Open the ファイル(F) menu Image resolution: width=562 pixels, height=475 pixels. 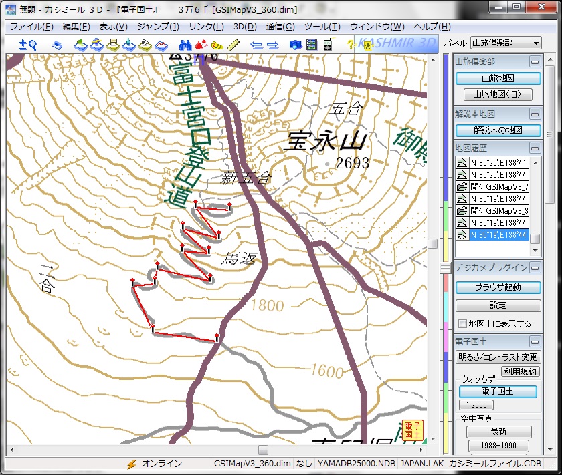(31, 27)
